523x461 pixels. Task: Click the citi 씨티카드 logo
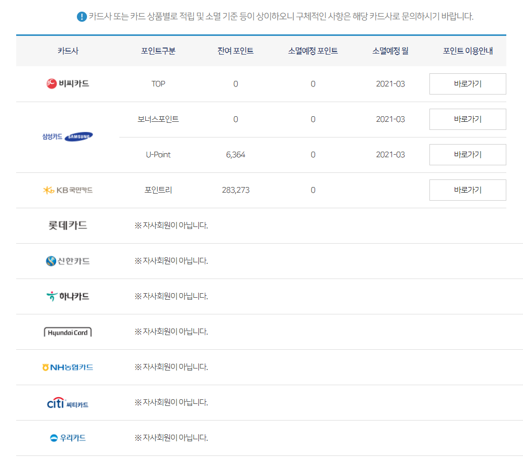tap(68, 403)
